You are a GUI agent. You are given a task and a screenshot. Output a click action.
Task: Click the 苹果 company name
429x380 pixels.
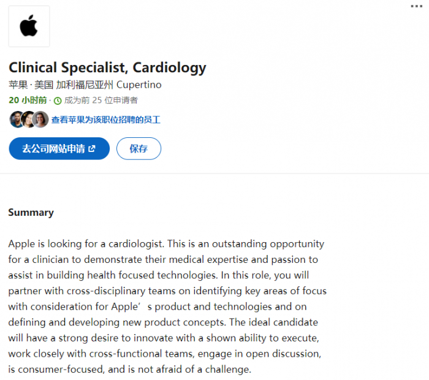(x=18, y=85)
